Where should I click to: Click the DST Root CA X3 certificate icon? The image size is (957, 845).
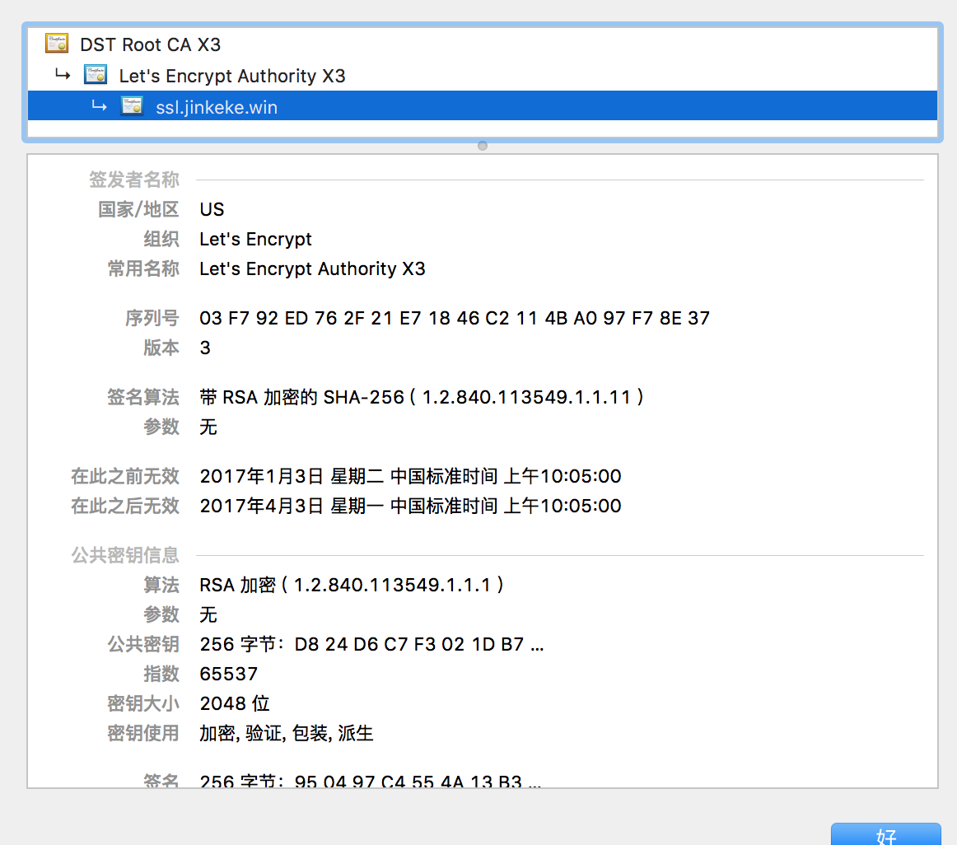pos(57,44)
